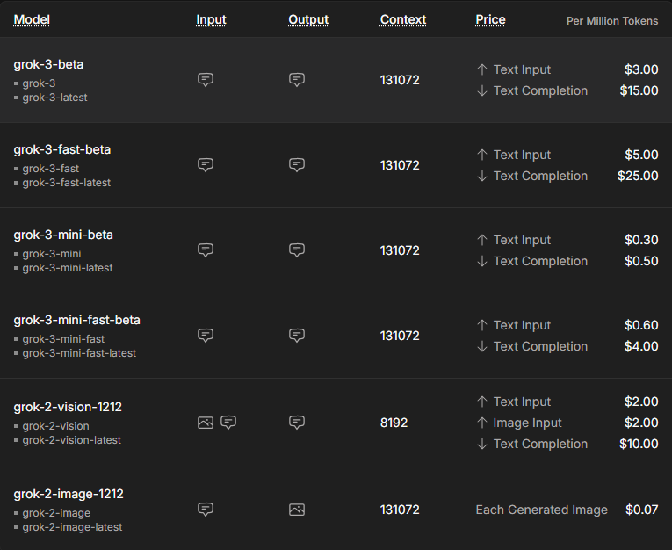The image size is (672, 550).
Task: Click the image output icon for grok-2-image-1212
Action: [x=297, y=510]
